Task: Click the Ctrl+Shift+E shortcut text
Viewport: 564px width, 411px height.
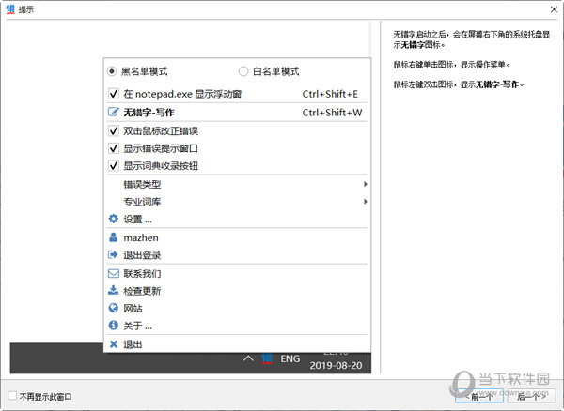Action: (330, 94)
